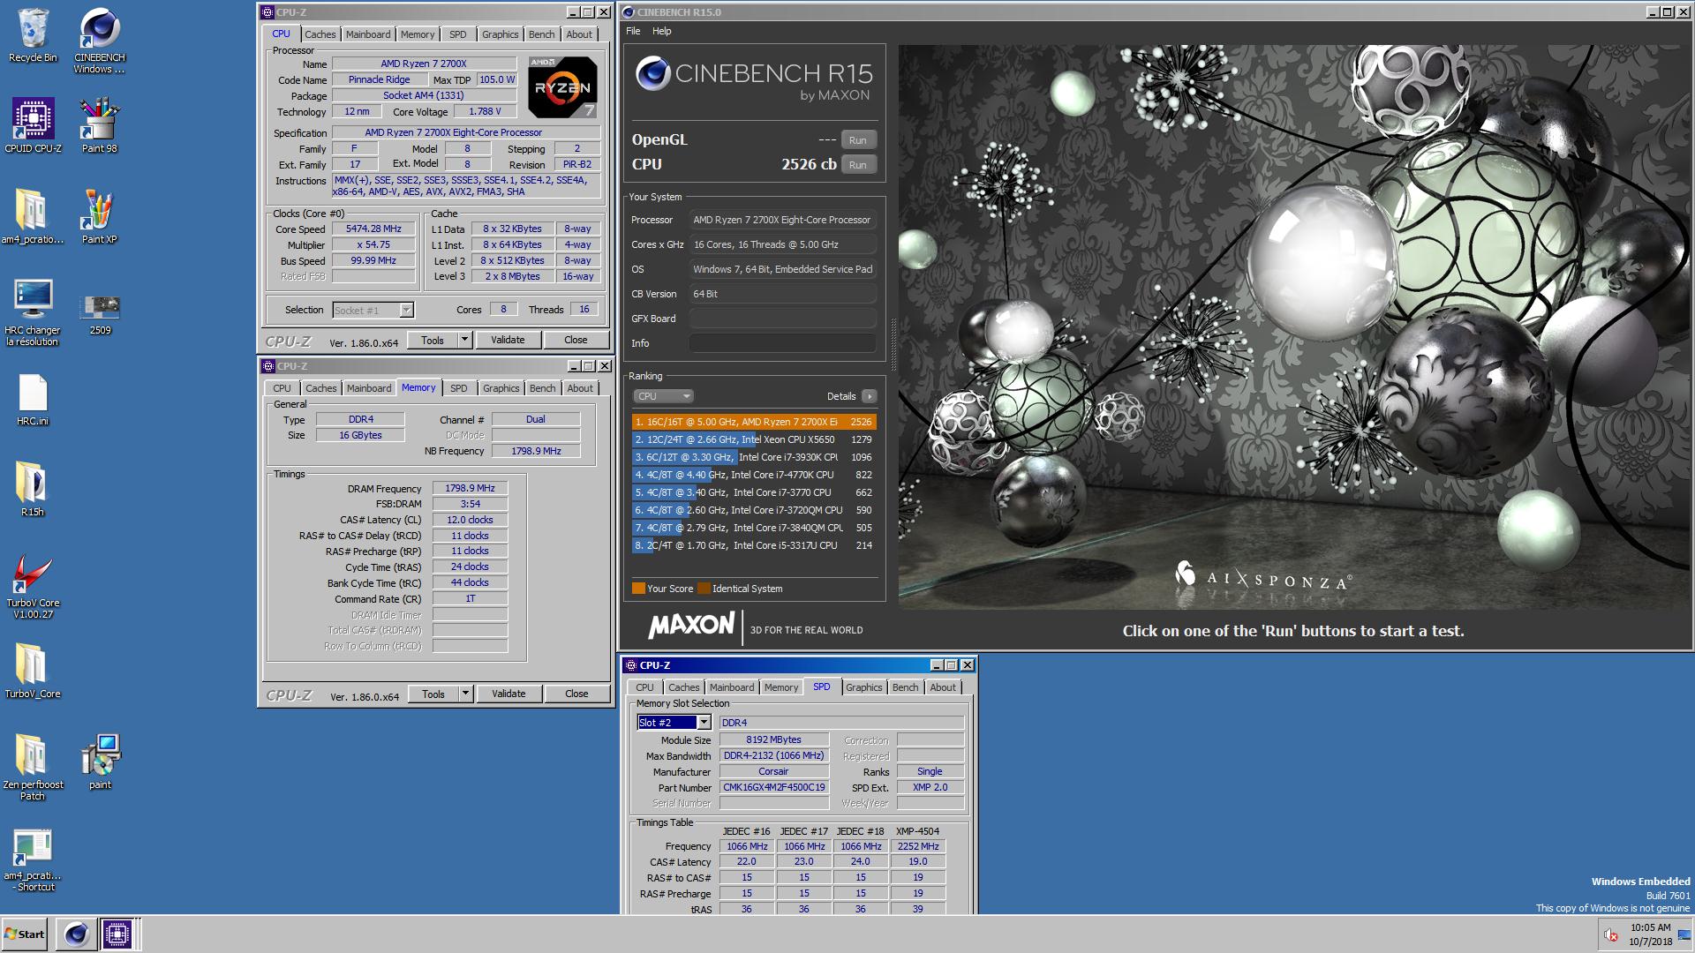Open Paint XP desktop icon
1695x953 pixels.
(x=100, y=215)
